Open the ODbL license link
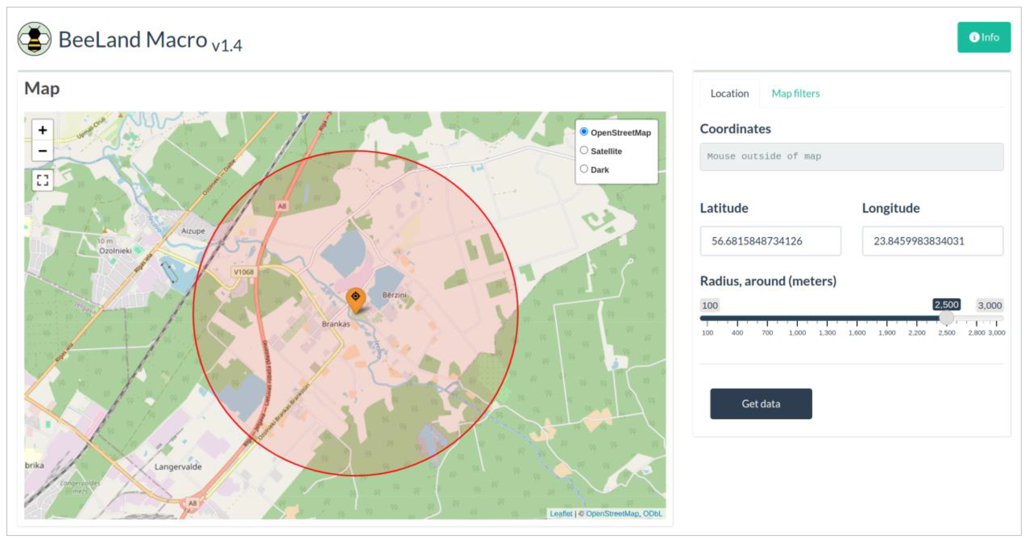The image size is (1030, 541). (652, 513)
